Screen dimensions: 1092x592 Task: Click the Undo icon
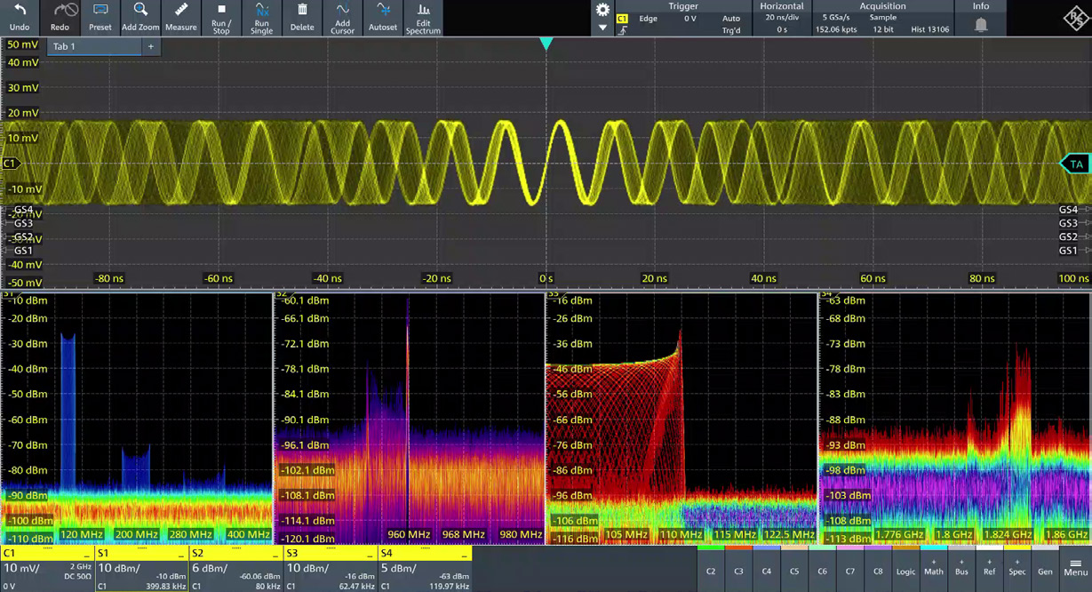coord(20,17)
